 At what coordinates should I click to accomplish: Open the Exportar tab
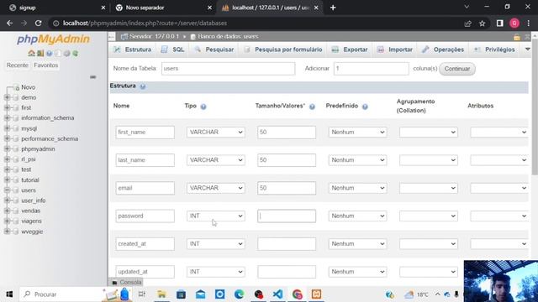350,49
